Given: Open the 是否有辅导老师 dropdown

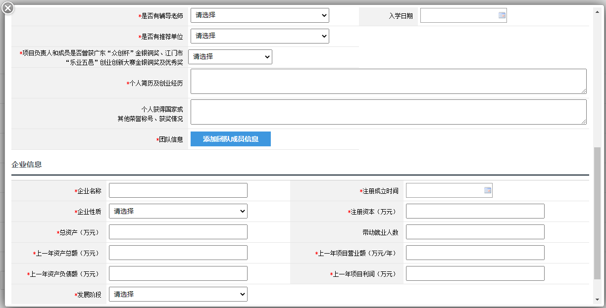Looking at the screenshot, I should [260, 15].
